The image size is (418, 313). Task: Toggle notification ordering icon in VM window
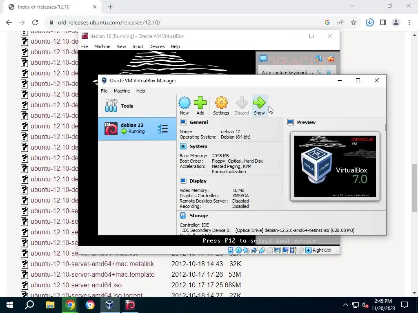point(319,58)
